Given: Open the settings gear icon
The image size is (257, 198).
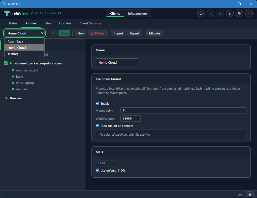Looking at the screenshot, I should 239,13.
